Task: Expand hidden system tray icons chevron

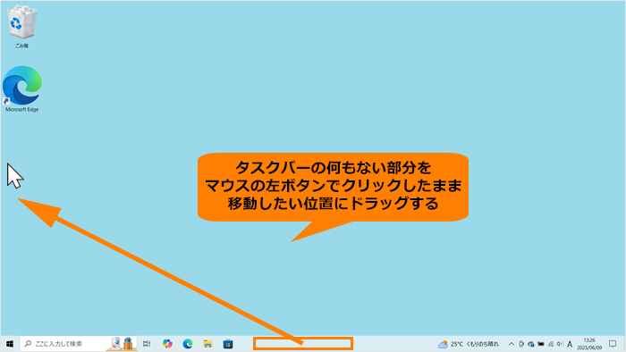Action: pos(512,344)
